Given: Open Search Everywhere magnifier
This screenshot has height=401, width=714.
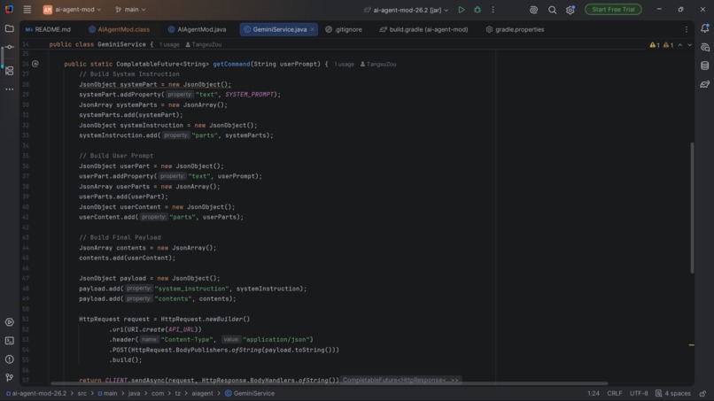Looking at the screenshot, I should 552,10.
